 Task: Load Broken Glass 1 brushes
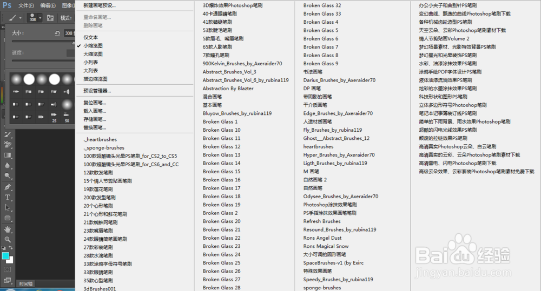coord(220,121)
